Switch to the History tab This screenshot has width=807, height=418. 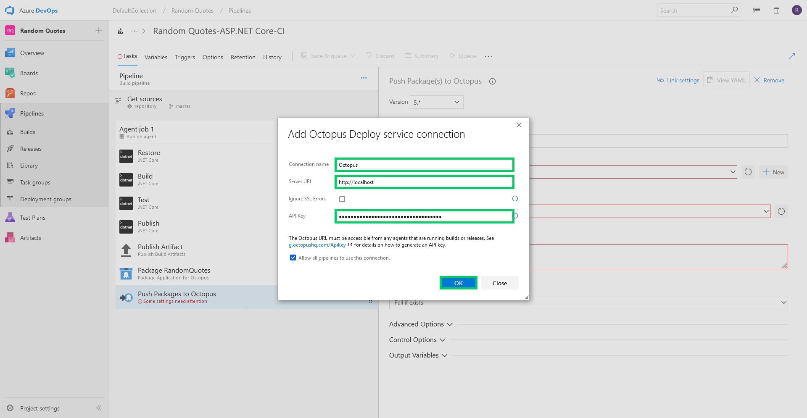(272, 57)
